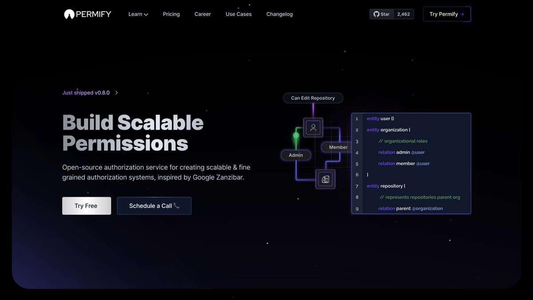Click the Try Permify button
The height and width of the screenshot is (300, 533).
447,14
